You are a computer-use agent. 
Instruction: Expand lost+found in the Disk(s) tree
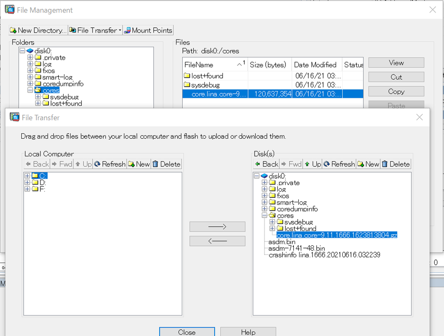[x=272, y=228]
